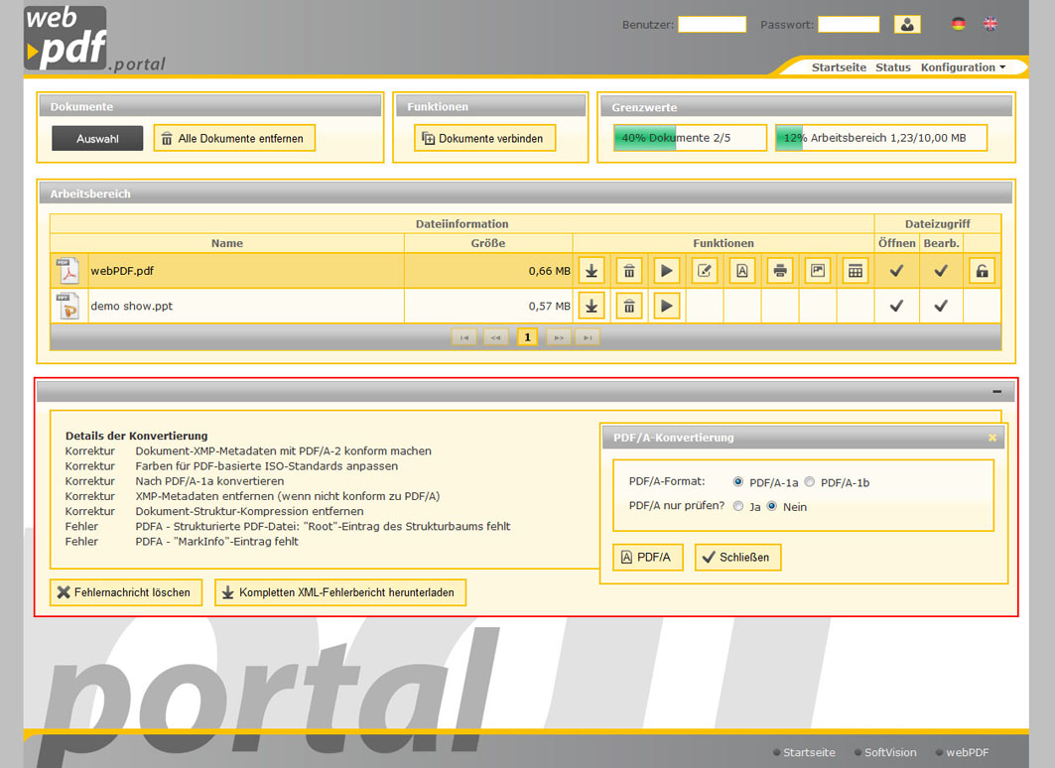The height and width of the screenshot is (768, 1055).
Task: Click the unlock padlock icon for webPDF.pdf
Action: pos(982,271)
